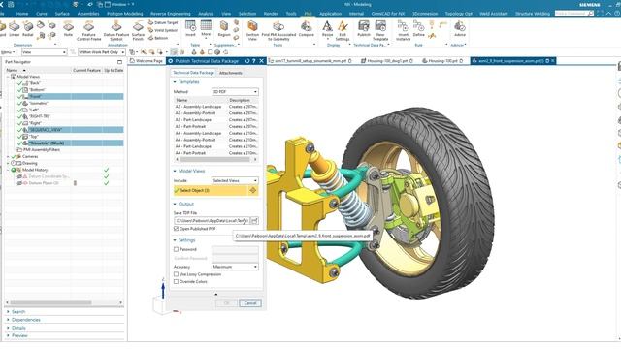The image size is (621, 349).
Task: Enable the Override Colors checkbox
Action: (177, 282)
